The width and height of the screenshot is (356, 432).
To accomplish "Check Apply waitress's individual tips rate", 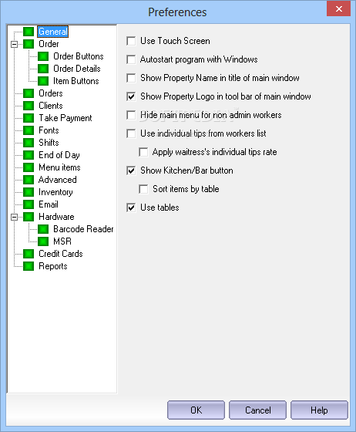I will [x=143, y=152].
